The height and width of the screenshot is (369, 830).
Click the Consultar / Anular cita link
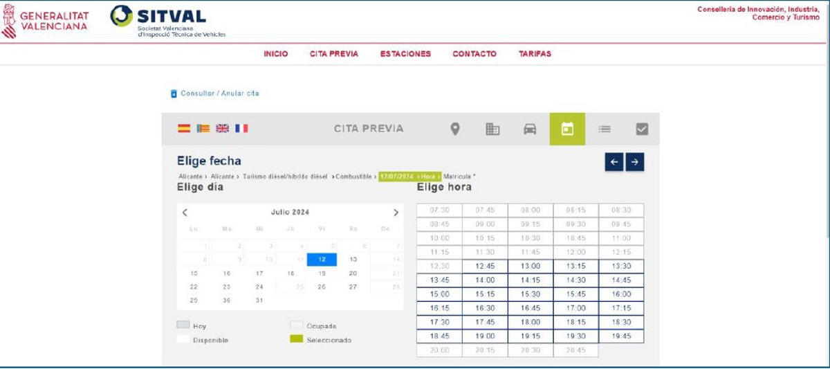tap(219, 93)
